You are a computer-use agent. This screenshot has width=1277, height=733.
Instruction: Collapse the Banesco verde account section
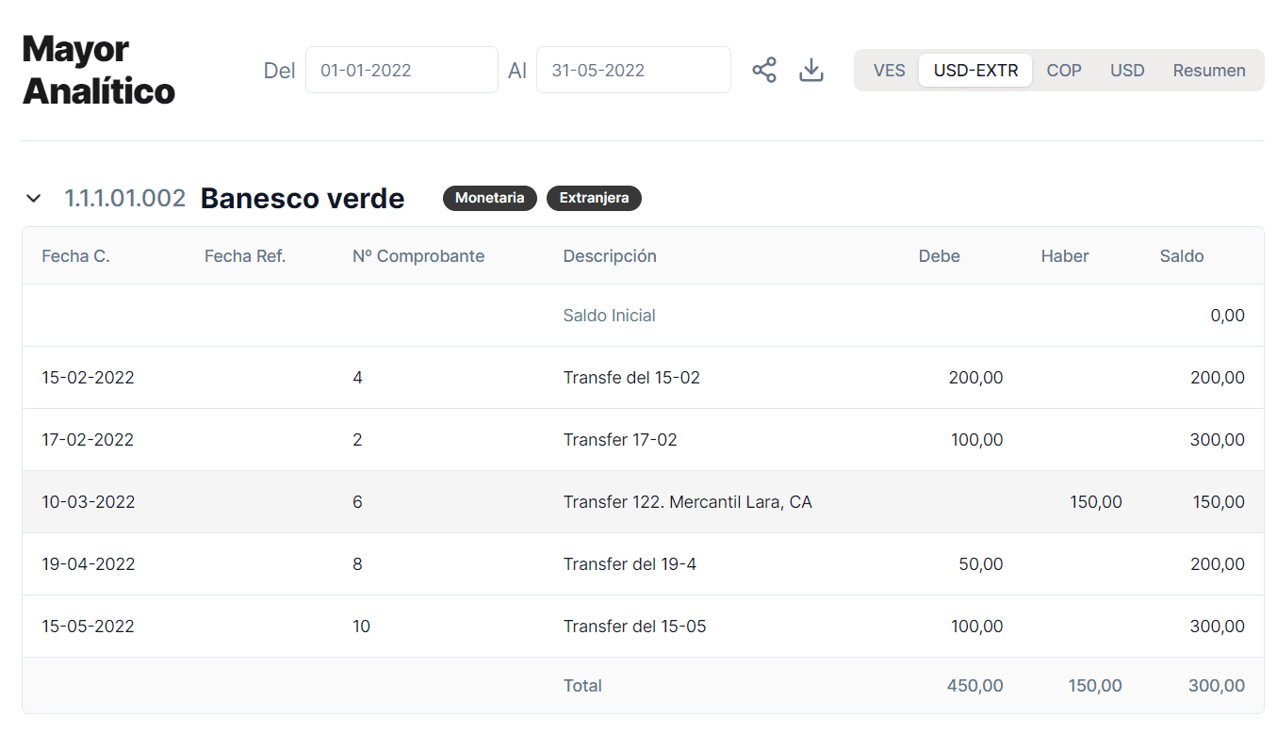[34, 198]
